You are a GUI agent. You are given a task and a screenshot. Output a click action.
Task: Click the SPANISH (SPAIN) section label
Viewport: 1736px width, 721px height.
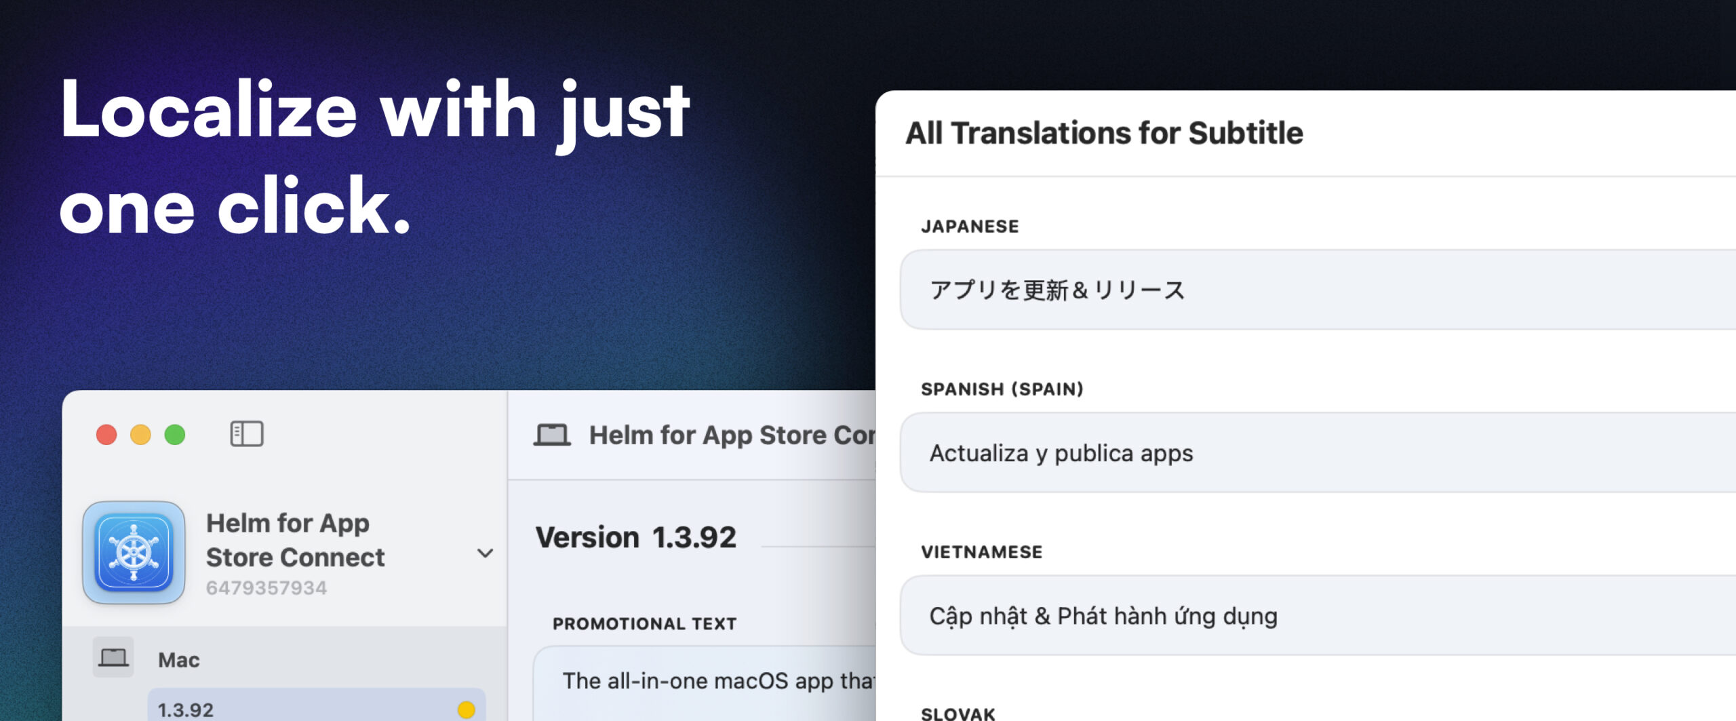click(x=1002, y=389)
